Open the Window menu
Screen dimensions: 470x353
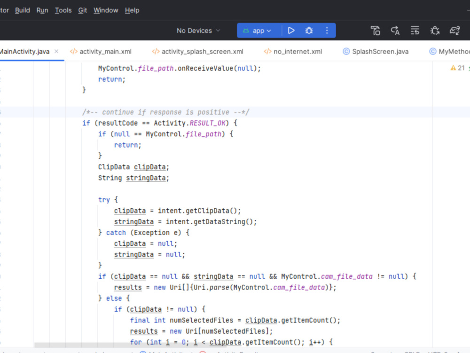pos(106,10)
